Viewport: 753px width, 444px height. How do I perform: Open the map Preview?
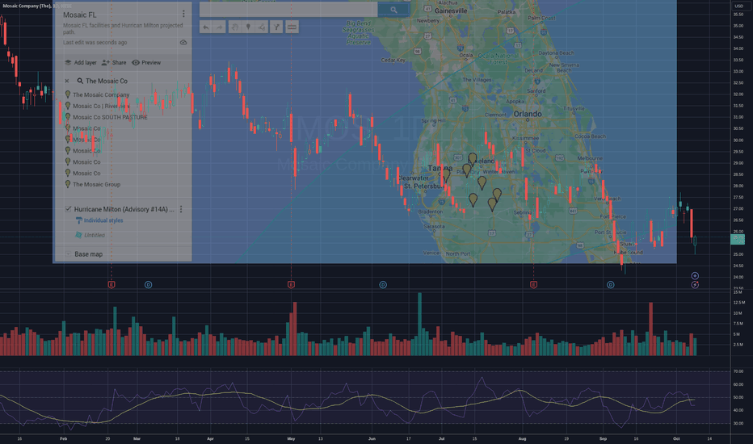point(146,62)
